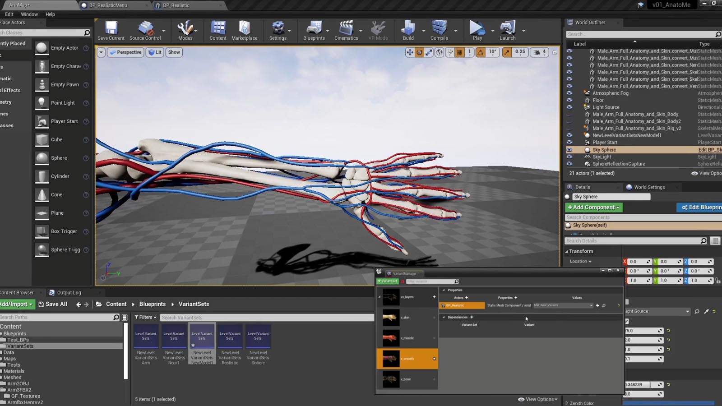Screen dimensions: 722x406
Task: Open the Filters dropdown in Content Browser
Action: coord(145,317)
